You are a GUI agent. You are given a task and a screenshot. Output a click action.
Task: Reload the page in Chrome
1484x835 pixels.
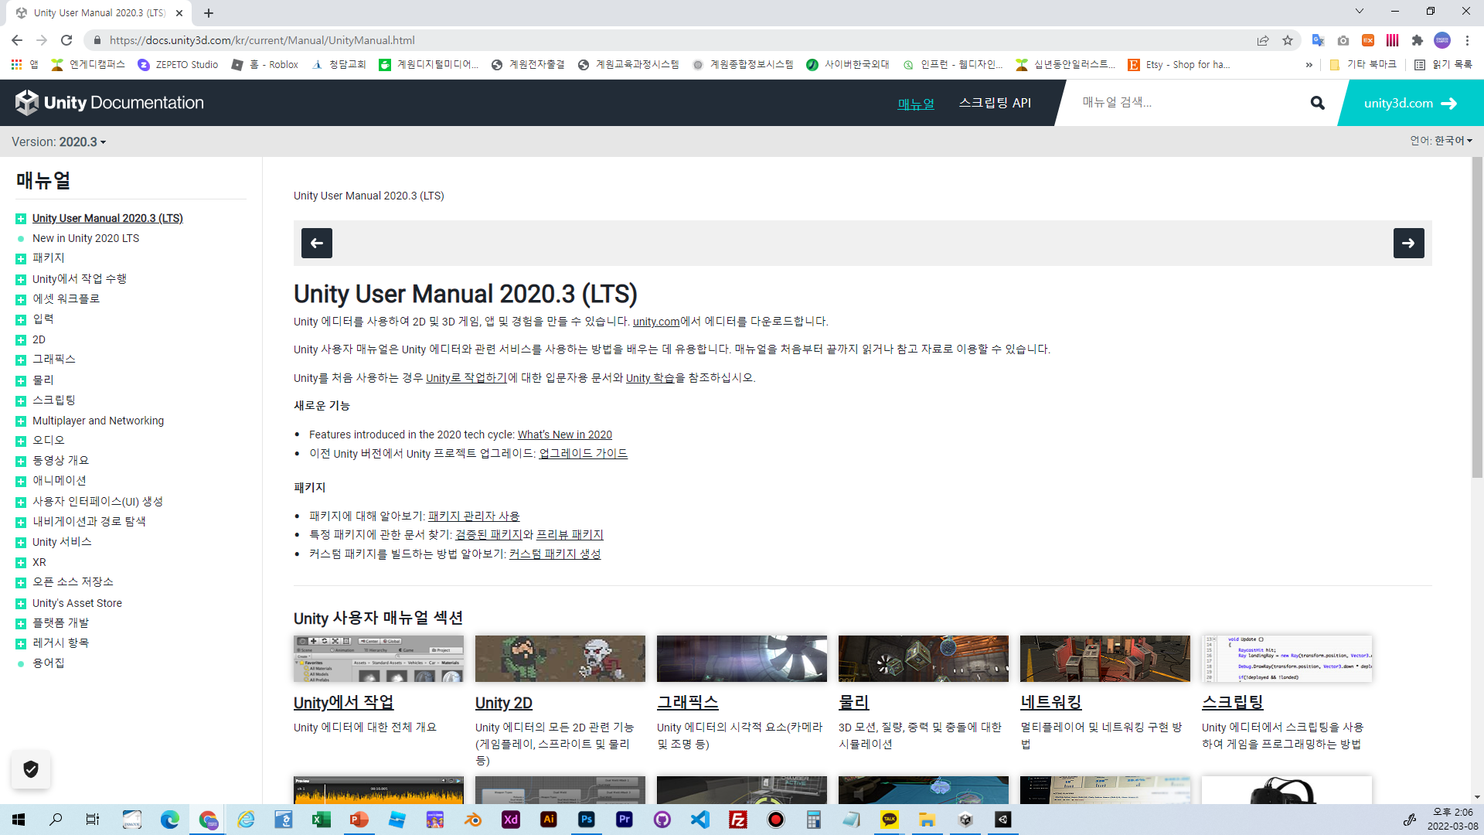coord(66,40)
